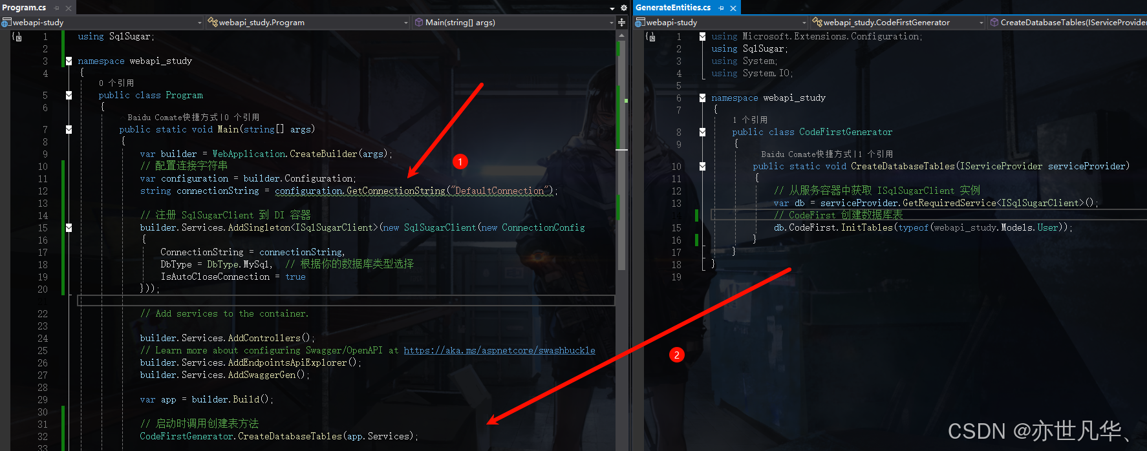Click class icon beside webapi_study.Program
1147x451 pixels.
click(x=213, y=22)
